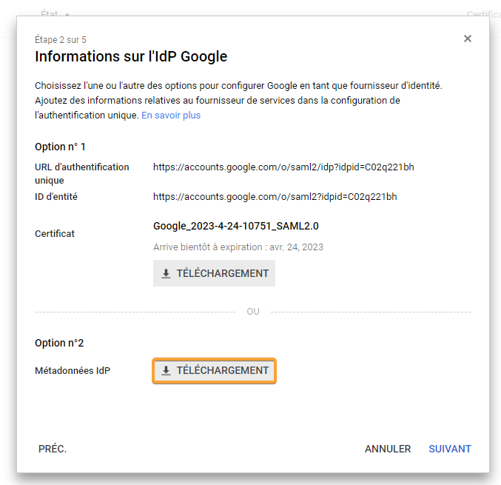Click the 'Option n°2' heading
Viewport: 501px width, 485px height.
point(59,343)
